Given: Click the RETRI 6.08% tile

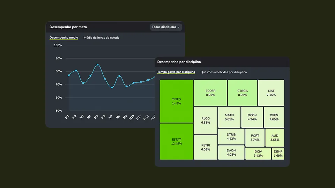Looking at the screenshot, I should 206,147.
